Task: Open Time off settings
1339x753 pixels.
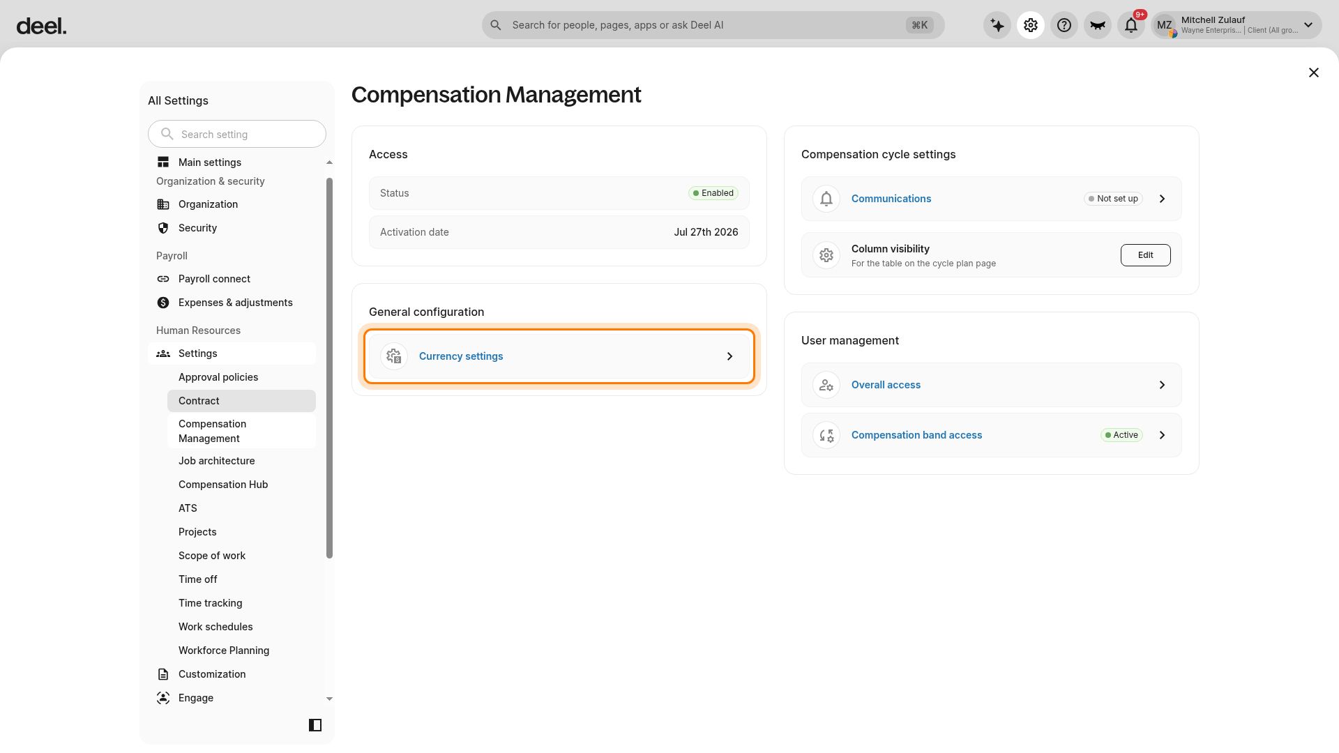Action: click(241, 579)
